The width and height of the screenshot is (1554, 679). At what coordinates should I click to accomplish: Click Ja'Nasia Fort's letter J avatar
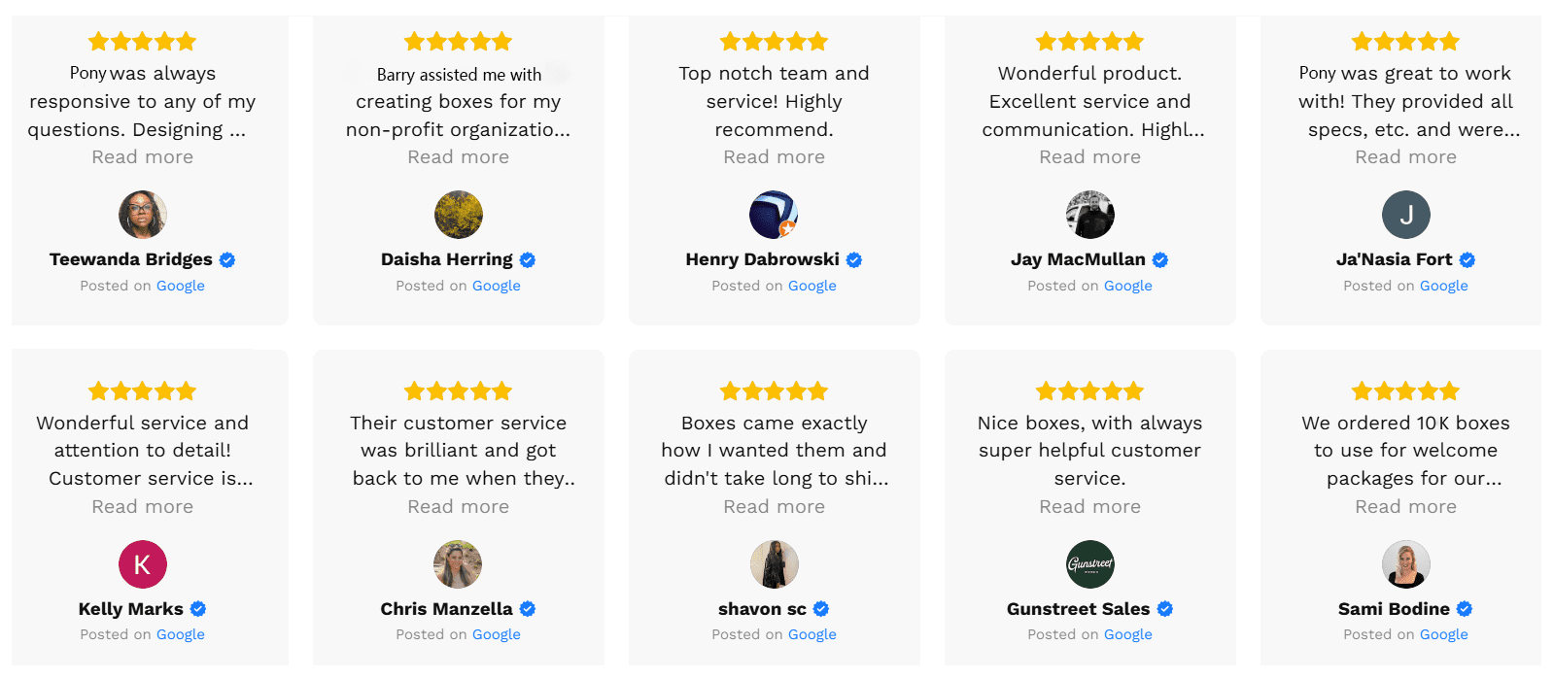1405,215
